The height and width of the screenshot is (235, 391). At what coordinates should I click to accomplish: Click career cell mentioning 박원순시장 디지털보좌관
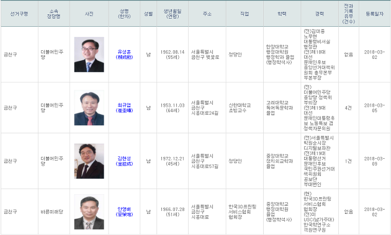click(x=319, y=161)
